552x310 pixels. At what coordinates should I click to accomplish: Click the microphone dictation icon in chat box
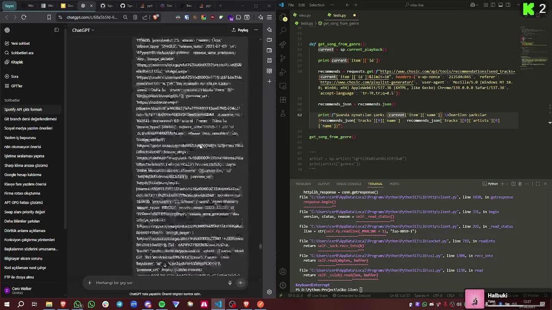tap(229, 283)
